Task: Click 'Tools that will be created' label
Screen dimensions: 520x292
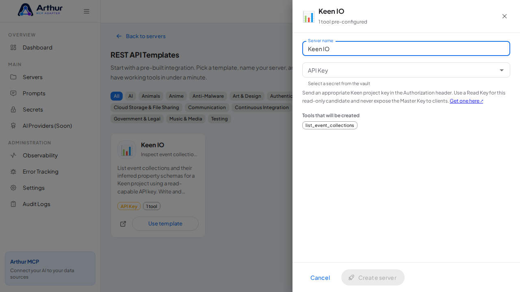Action: tap(331, 116)
